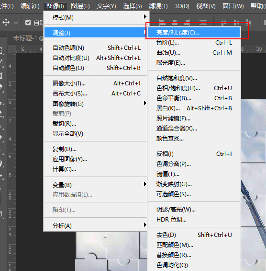Choose 阈值(T)... adjustment
The width and height of the screenshot is (266, 271).
coord(194,174)
